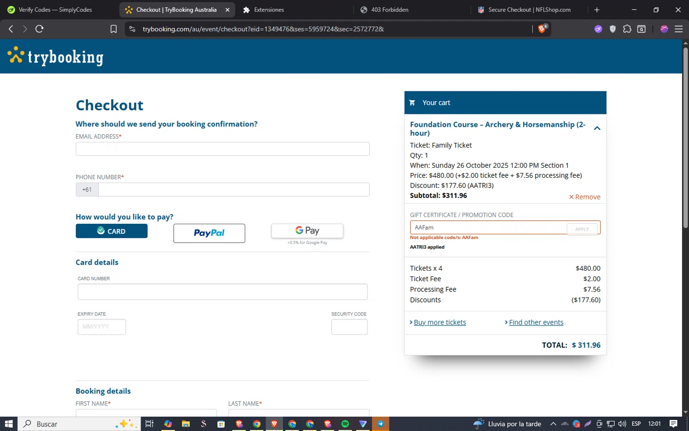Click the text 'AATRI3 applied'
The height and width of the screenshot is (431, 689).
pos(427,247)
